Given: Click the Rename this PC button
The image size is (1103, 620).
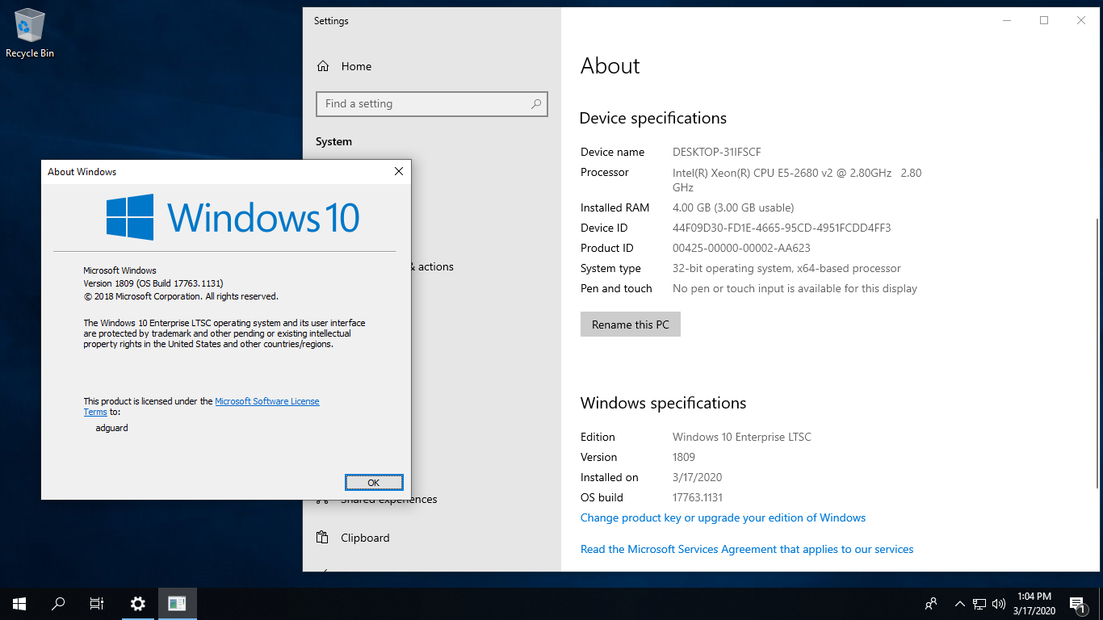Looking at the screenshot, I should coord(631,325).
